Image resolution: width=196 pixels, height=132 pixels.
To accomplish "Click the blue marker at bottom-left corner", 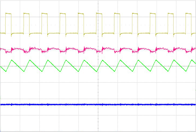I will [x=1, y=131].
